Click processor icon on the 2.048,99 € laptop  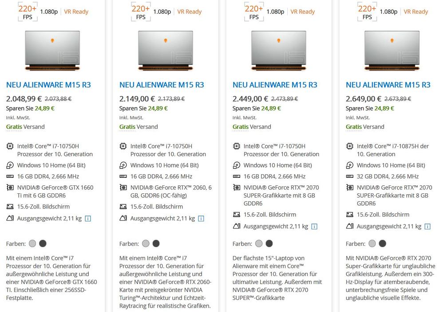point(10,146)
